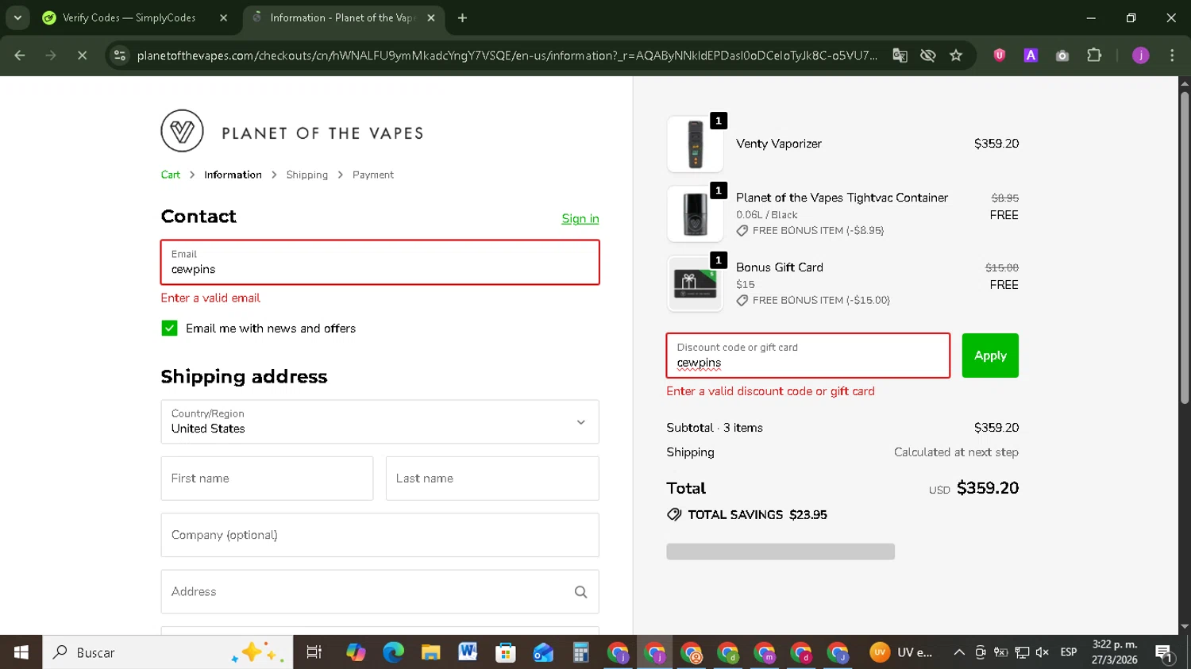1191x669 pixels.
Task: Open Windows Task View
Action: (314, 652)
